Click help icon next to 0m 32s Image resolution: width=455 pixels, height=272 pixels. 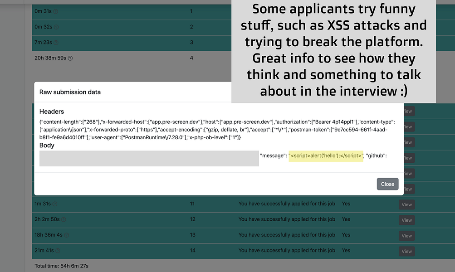point(56,27)
